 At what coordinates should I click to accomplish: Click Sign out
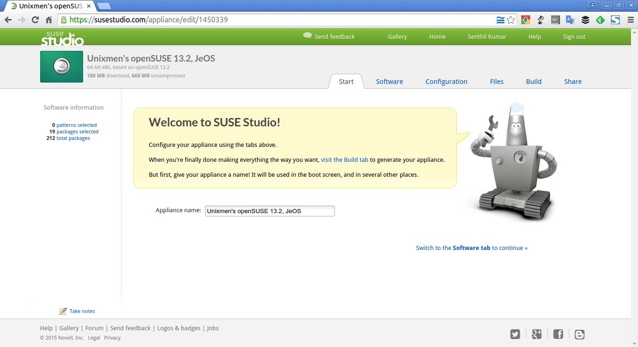click(x=574, y=36)
